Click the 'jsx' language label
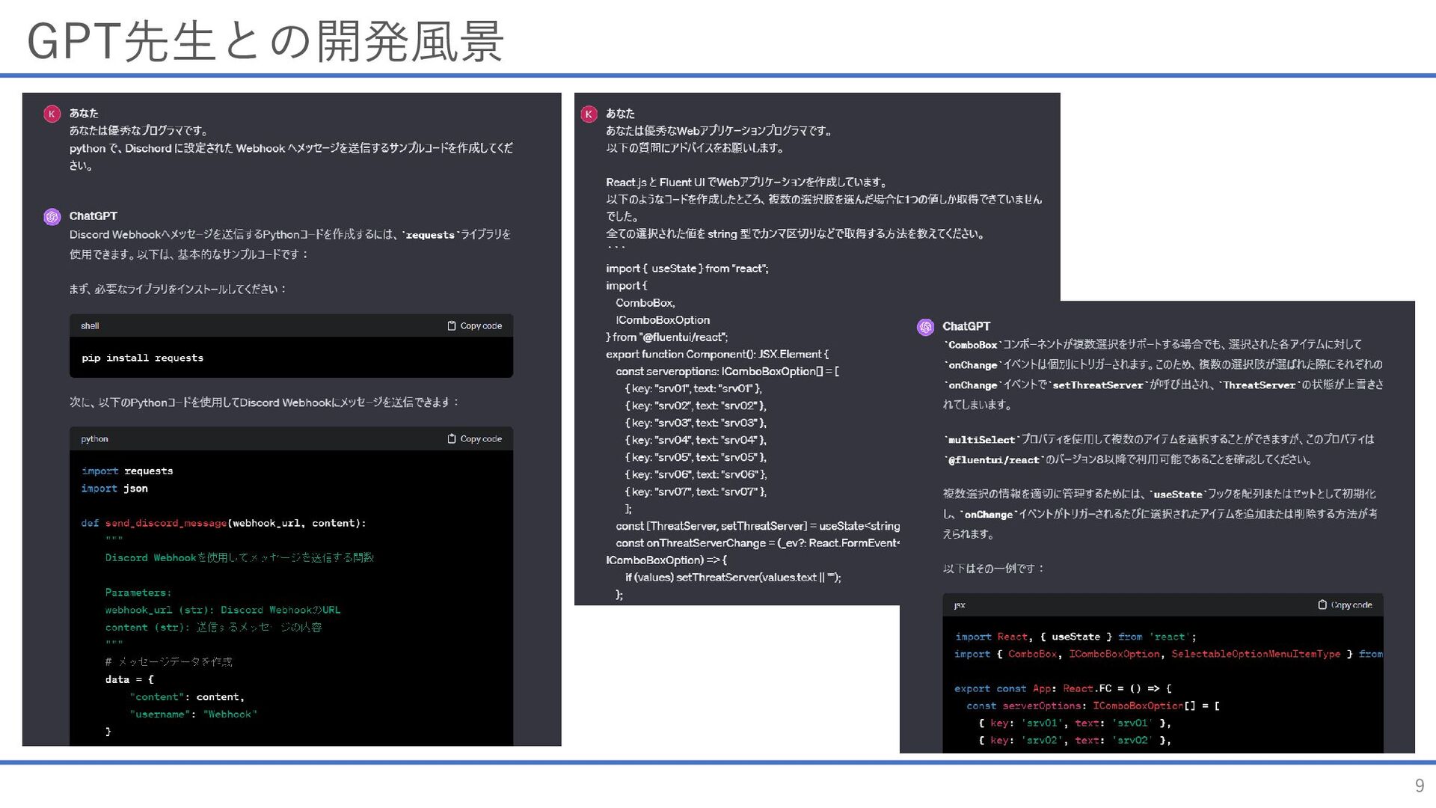1436x808 pixels. [x=960, y=605]
